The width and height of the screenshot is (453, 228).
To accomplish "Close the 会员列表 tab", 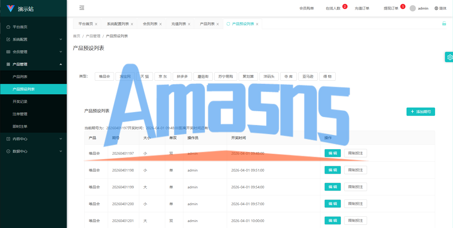I will [161, 24].
